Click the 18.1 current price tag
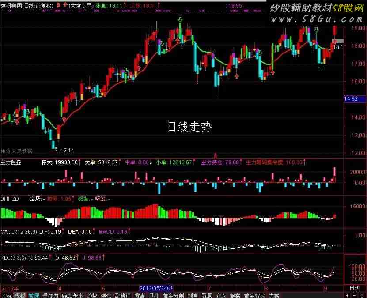 (338, 47)
